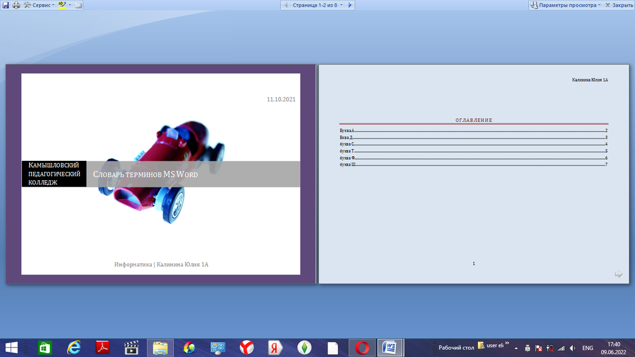This screenshot has width=635, height=357.
Task: Click the network signal tray icon
Action: (x=561, y=348)
